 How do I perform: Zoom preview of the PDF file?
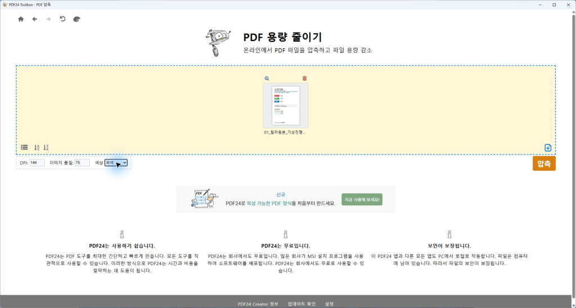(267, 79)
